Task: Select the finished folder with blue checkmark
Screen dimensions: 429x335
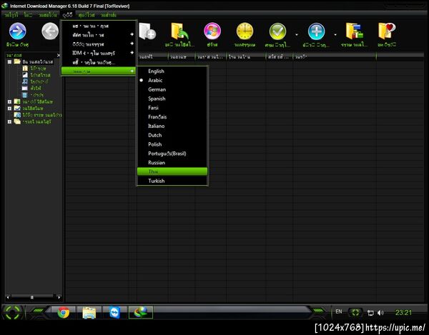Action: click(x=17, y=108)
